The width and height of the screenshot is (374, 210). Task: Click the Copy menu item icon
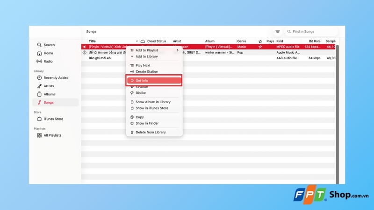(x=132, y=117)
